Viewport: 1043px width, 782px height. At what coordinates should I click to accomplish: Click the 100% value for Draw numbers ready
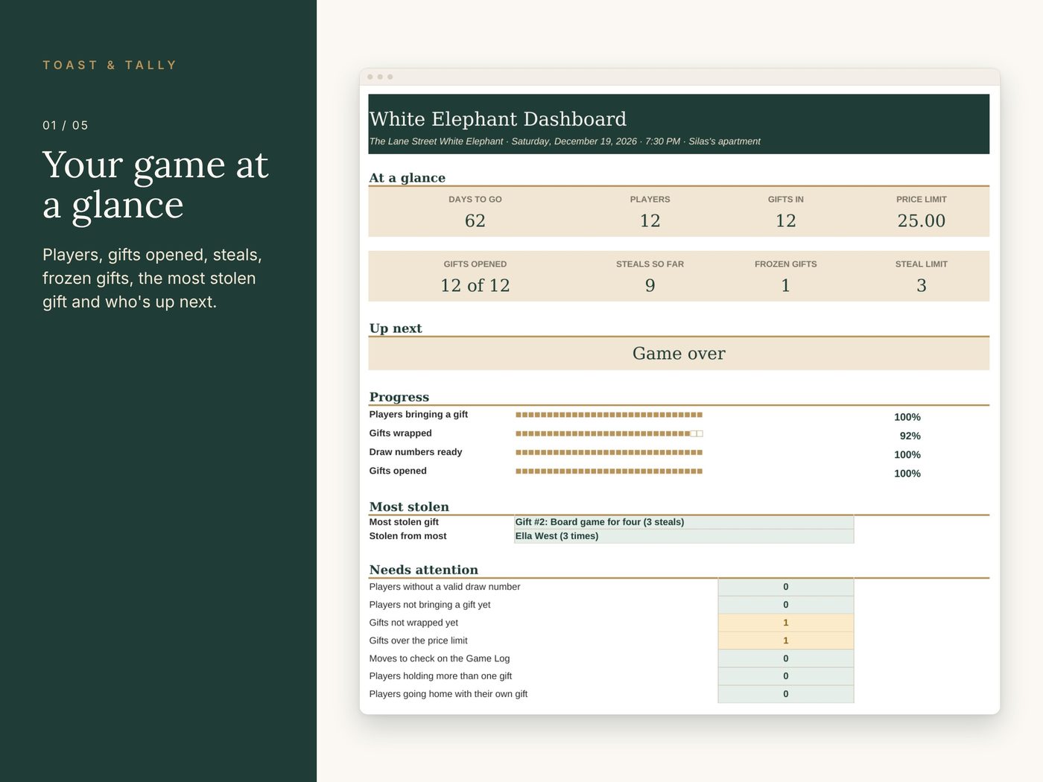(907, 454)
